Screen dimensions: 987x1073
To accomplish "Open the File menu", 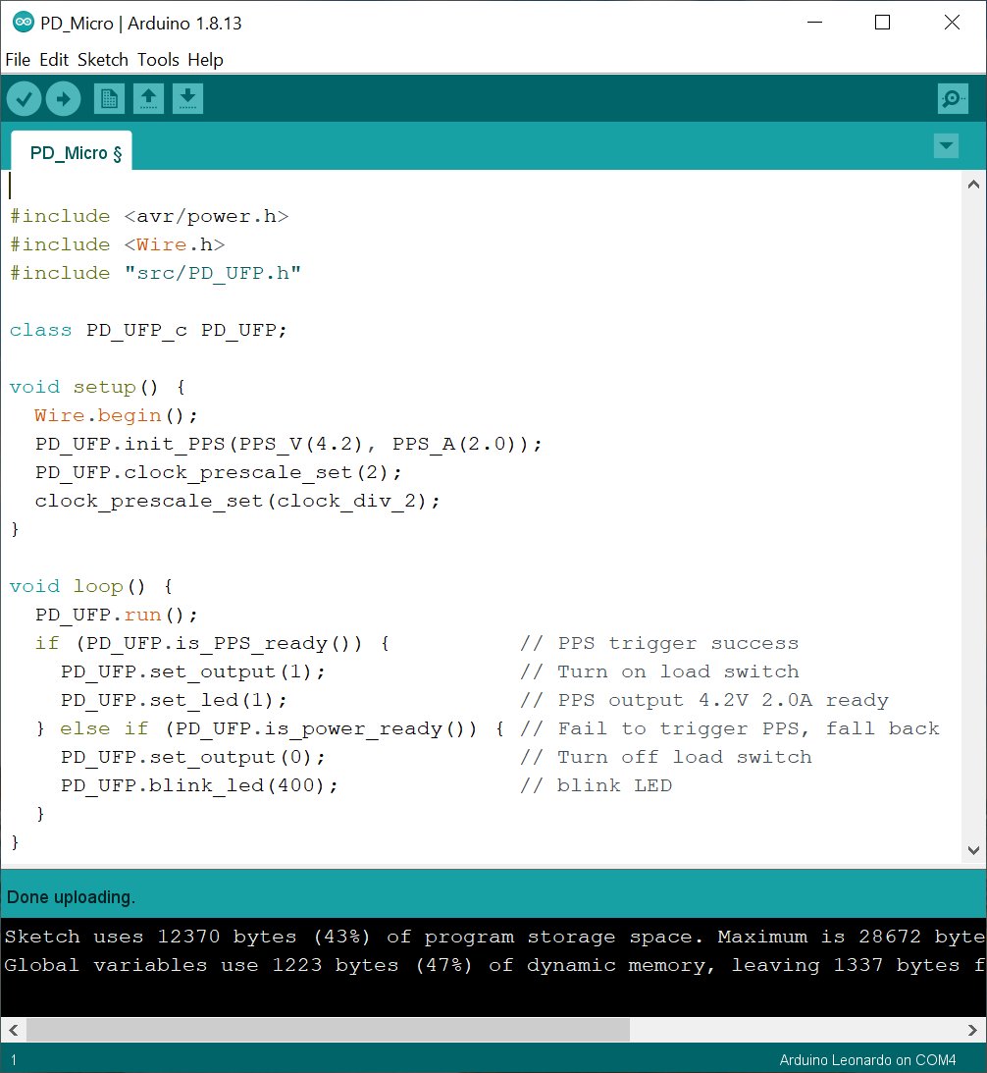I will (x=18, y=60).
